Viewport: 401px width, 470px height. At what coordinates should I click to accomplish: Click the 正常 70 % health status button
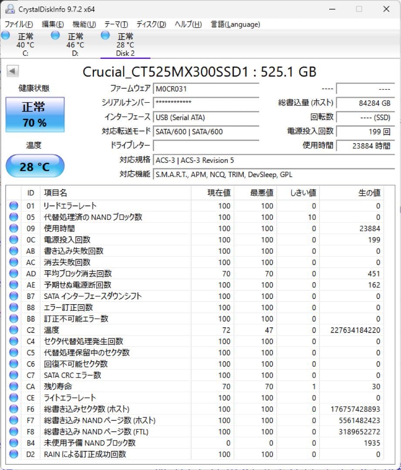(x=35, y=114)
